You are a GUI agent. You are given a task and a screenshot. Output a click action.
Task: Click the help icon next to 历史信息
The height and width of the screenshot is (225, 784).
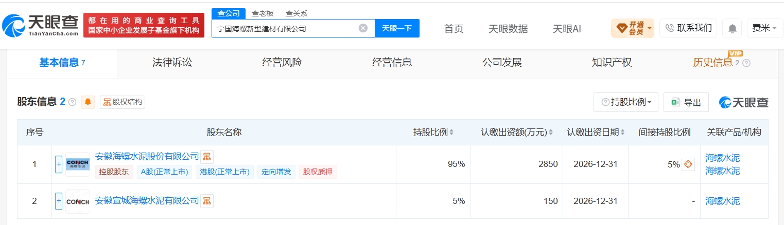coord(746,63)
